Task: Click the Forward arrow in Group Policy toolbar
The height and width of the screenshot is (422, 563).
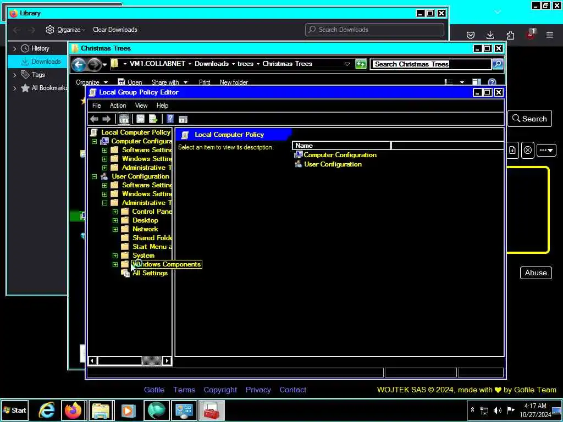Action: (x=107, y=119)
